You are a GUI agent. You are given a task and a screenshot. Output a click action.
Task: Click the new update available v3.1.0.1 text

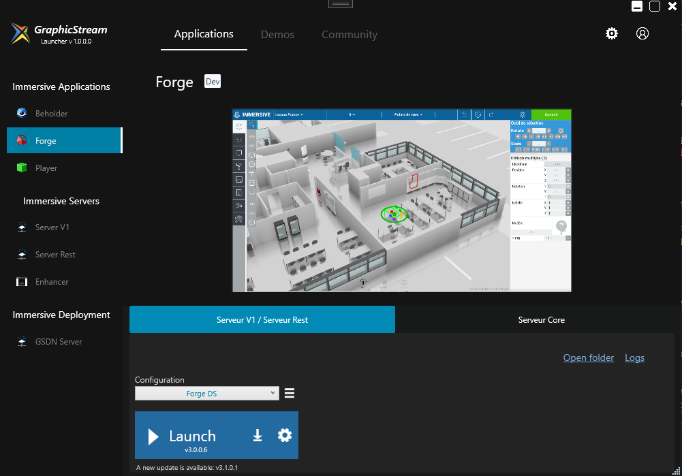coord(187,468)
